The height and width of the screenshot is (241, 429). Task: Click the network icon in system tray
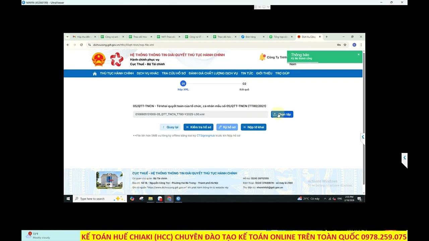pyautogui.click(x=330, y=199)
